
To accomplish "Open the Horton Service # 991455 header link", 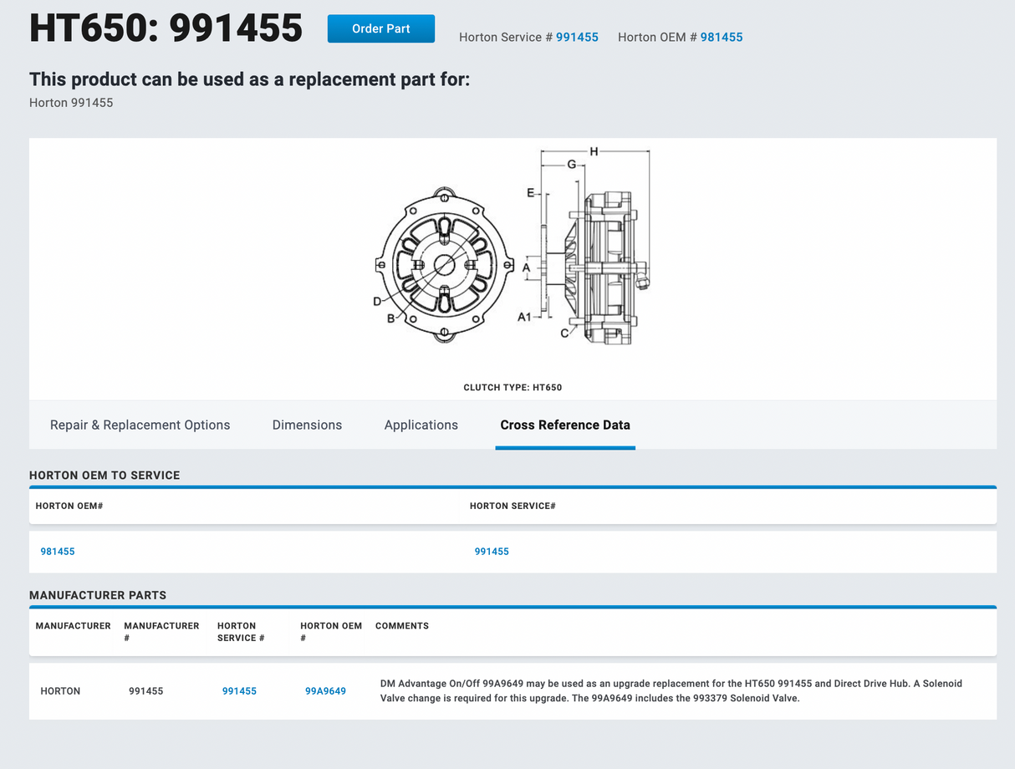I will click(x=577, y=37).
